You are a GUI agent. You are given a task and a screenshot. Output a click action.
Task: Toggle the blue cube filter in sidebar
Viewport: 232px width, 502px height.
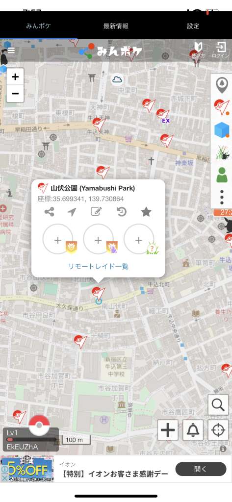pyautogui.click(x=222, y=130)
